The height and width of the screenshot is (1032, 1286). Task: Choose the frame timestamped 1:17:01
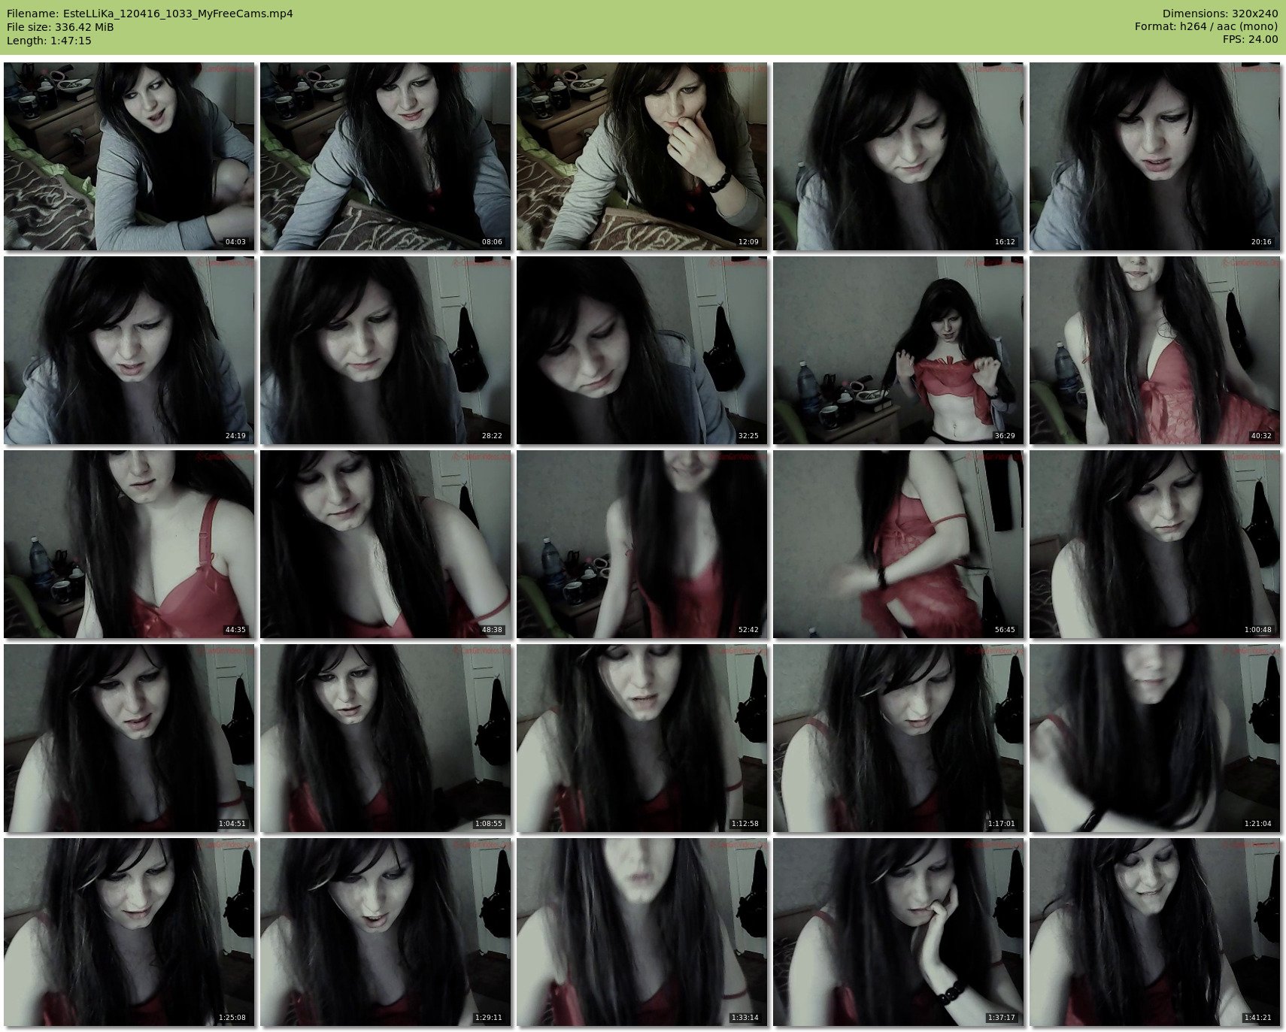898,738
